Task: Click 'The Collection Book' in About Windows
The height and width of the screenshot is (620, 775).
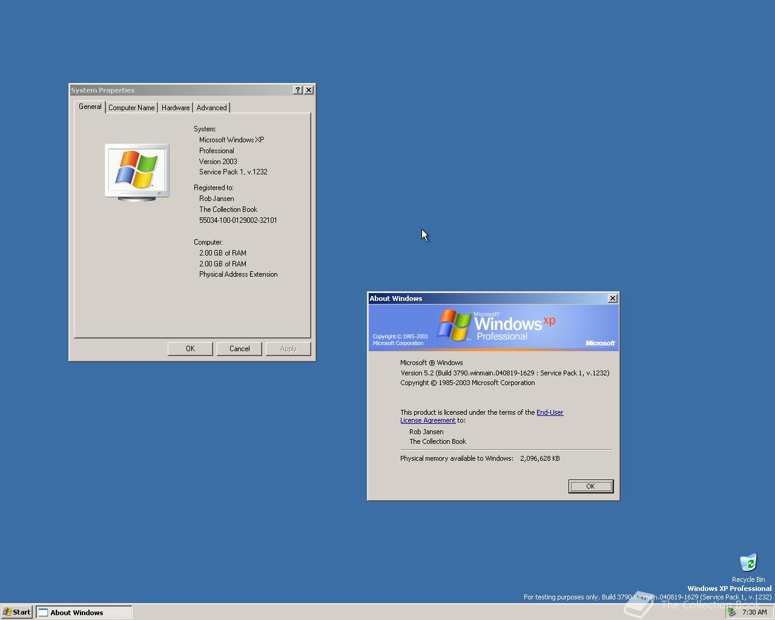Action: click(x=438, y=441)
